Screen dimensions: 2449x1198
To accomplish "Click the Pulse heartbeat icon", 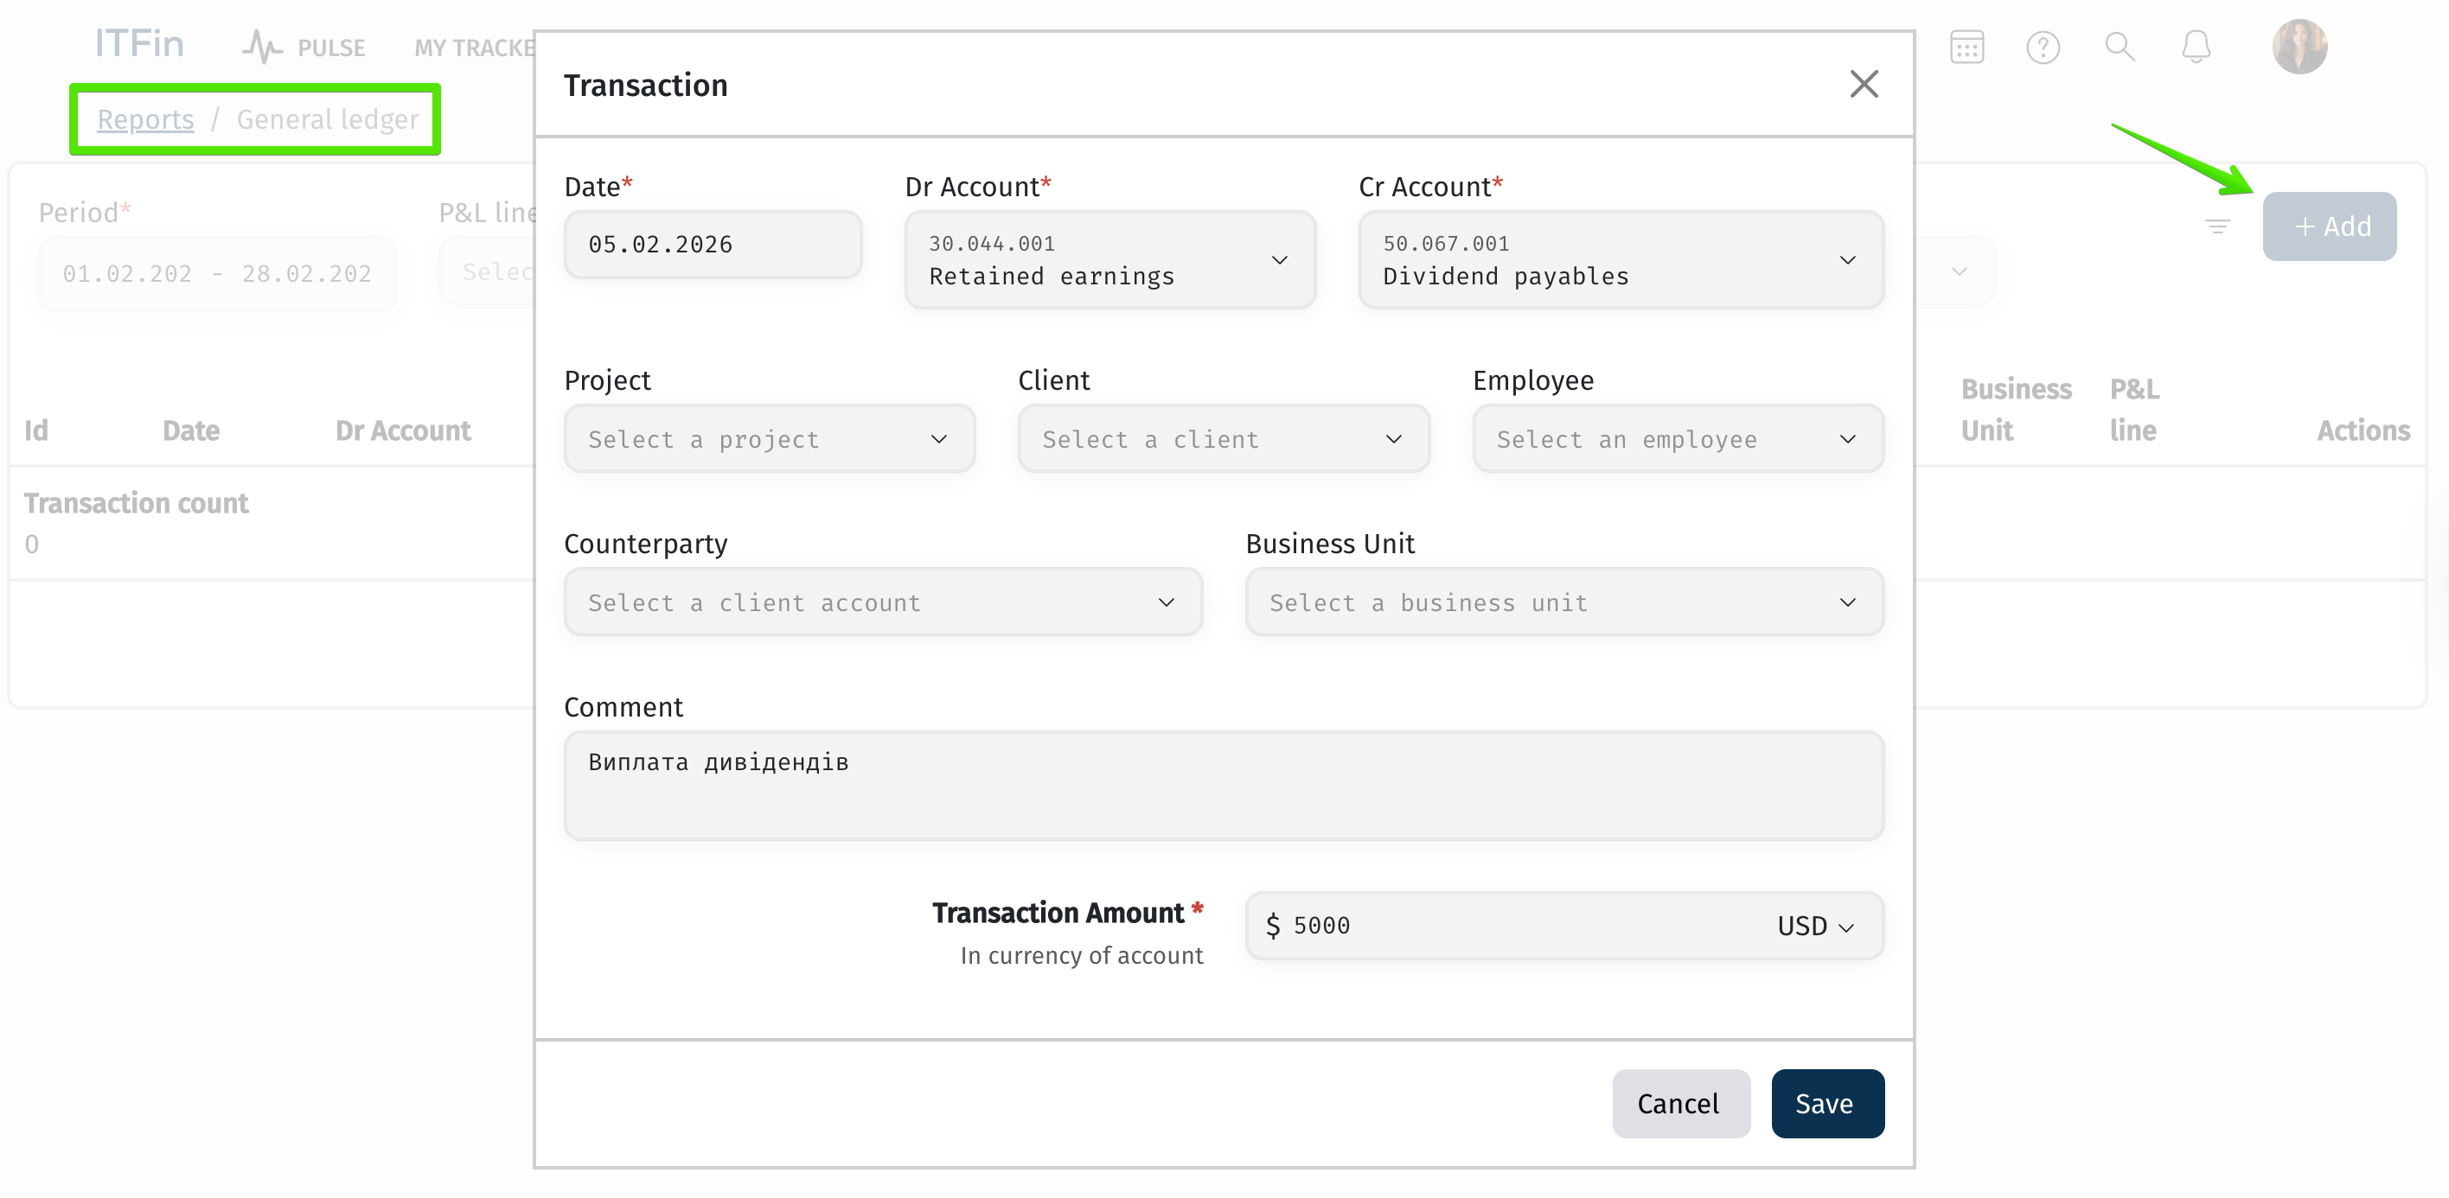I will [262, 47].
